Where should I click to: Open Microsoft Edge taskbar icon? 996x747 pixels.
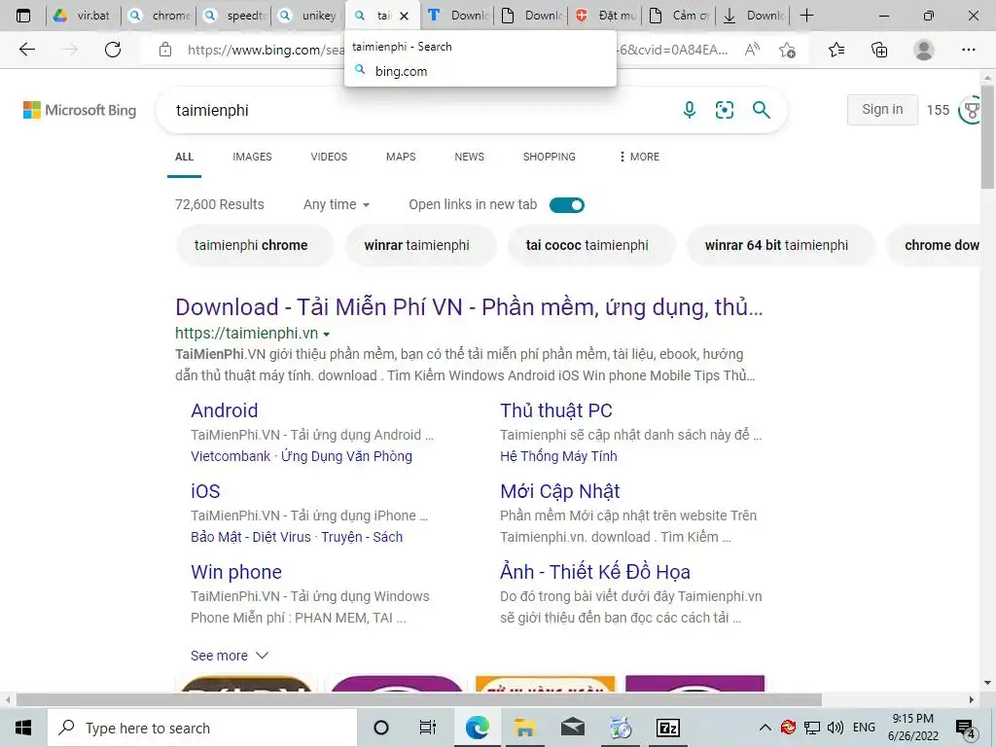[477, 728]
